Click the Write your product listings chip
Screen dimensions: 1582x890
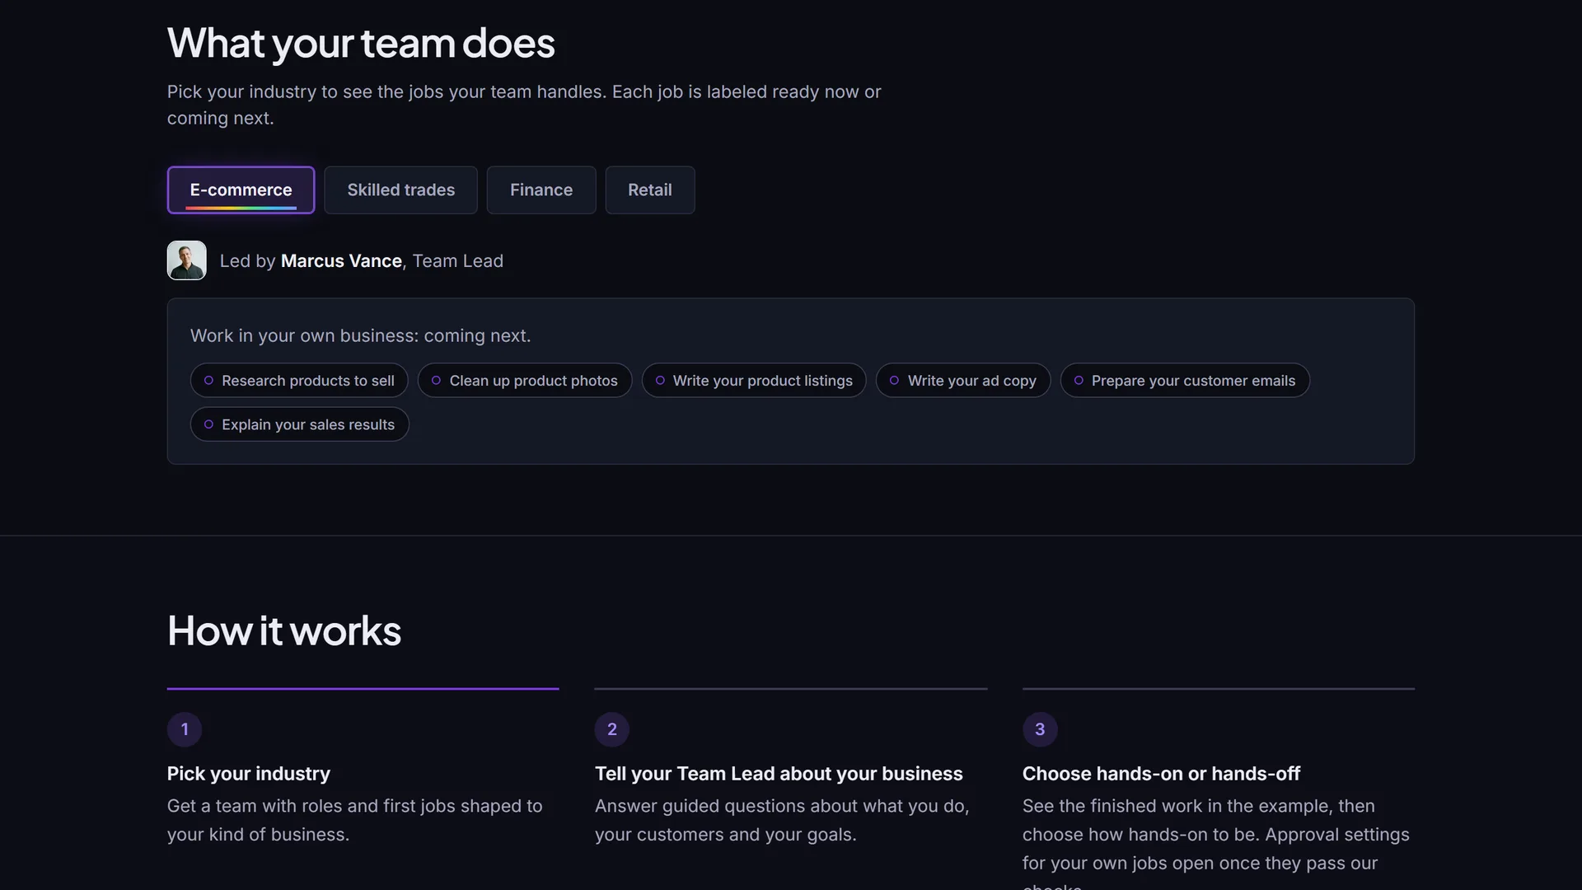coord(754,380)
